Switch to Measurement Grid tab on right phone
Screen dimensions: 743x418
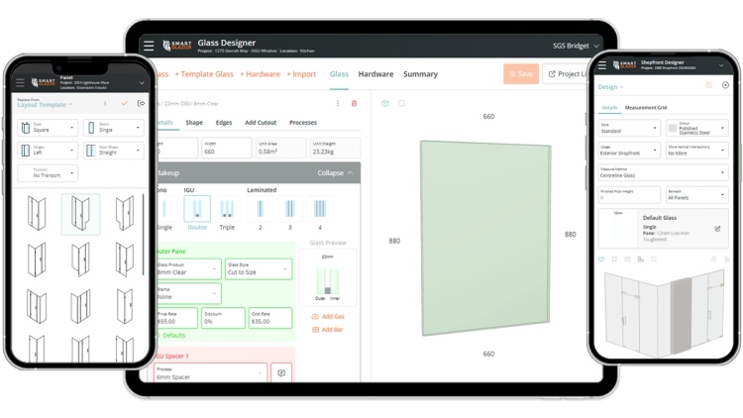click(x=645, y=108)
